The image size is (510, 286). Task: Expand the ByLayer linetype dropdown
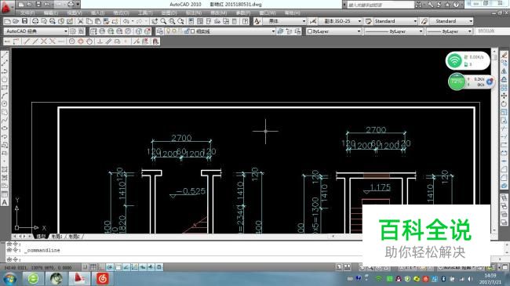click(x=393, y=31)
